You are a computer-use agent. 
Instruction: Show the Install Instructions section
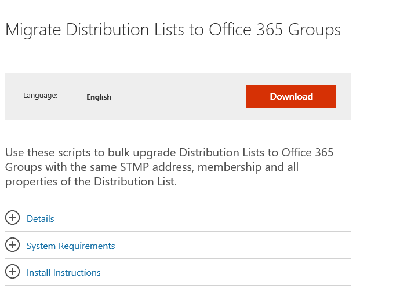(64, 273)
